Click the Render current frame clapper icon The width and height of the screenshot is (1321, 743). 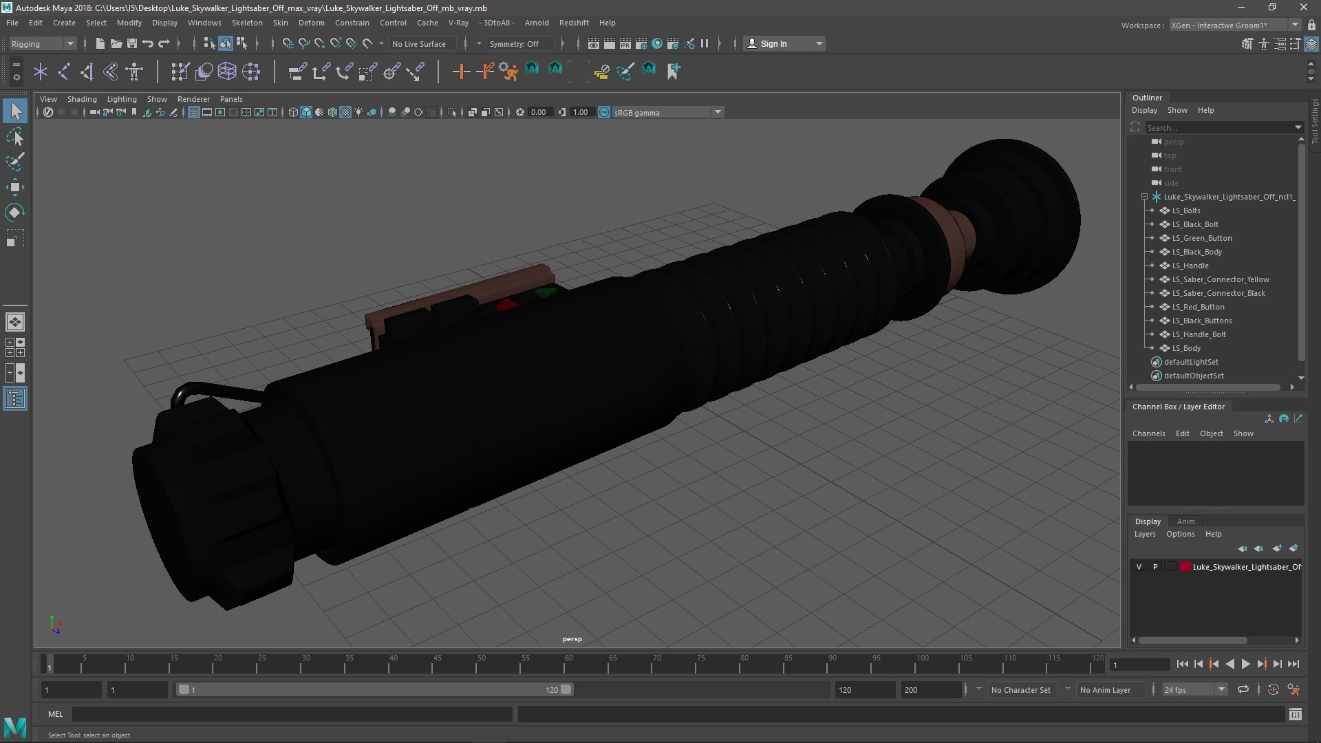[610, 43]
